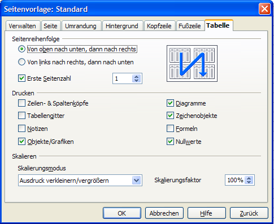Image resolution: width=274 pixels, height=224 pixels.
Task: Click the first page number field
Action: tap(123, 78)
